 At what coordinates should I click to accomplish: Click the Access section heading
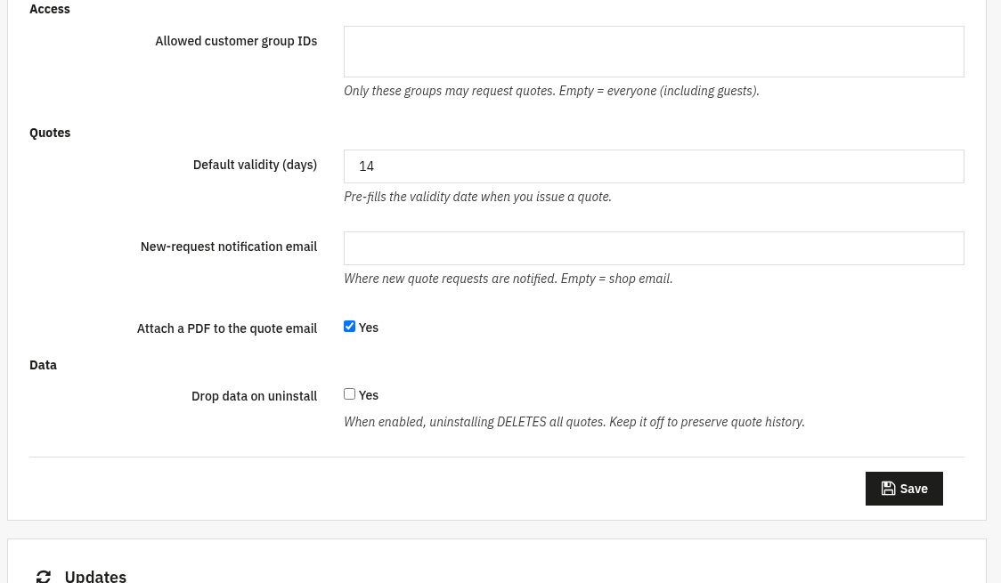50,9
